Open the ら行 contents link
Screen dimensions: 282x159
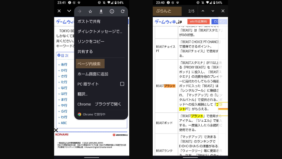point(64,111)
